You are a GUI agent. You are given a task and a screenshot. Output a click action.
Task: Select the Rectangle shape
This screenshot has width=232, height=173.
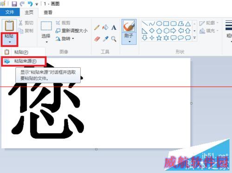(x=166, y=24)
